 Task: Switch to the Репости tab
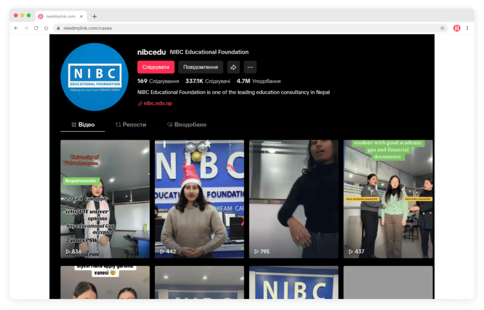[131, 124]
